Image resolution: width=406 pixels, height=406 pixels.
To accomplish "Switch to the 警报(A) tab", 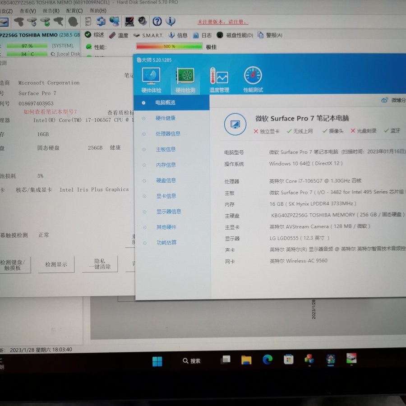I will 270,35.
